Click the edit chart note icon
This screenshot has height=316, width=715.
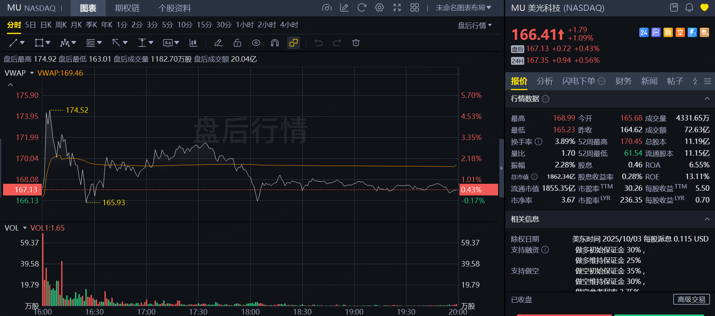pos(344,8)
